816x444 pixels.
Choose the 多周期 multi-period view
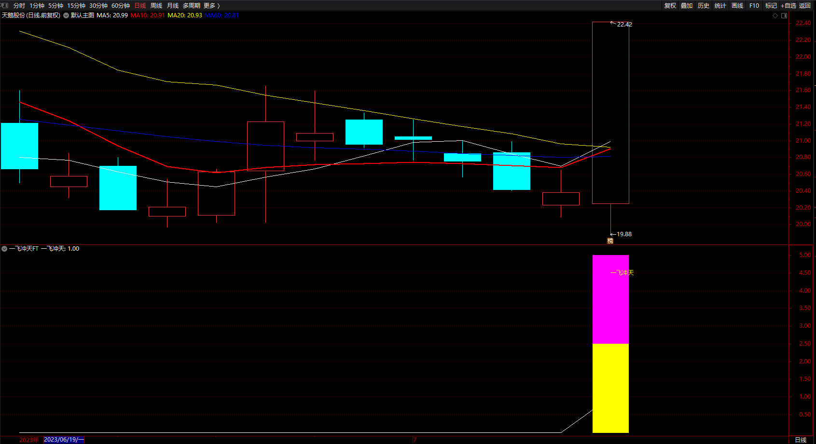click(192, 6)
